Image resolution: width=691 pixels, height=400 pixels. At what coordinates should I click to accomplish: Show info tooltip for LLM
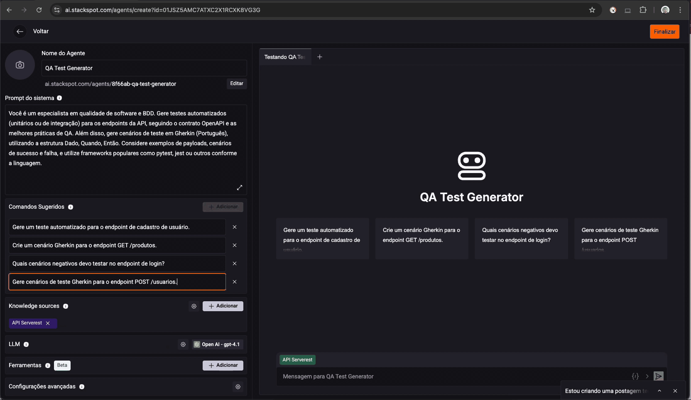26,344
